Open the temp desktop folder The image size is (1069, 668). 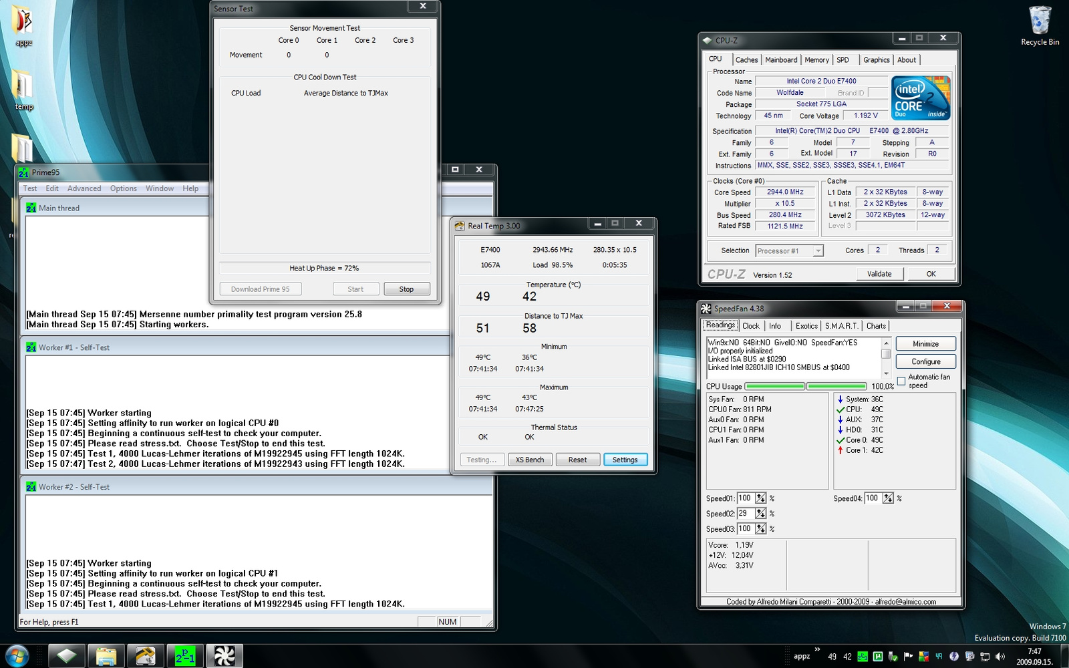point(23,90)
